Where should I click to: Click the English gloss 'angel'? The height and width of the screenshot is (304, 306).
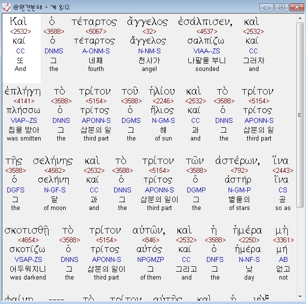point(149,69)
